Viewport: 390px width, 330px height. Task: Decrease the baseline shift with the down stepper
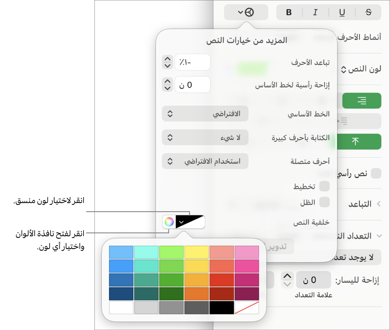(167, 88)
